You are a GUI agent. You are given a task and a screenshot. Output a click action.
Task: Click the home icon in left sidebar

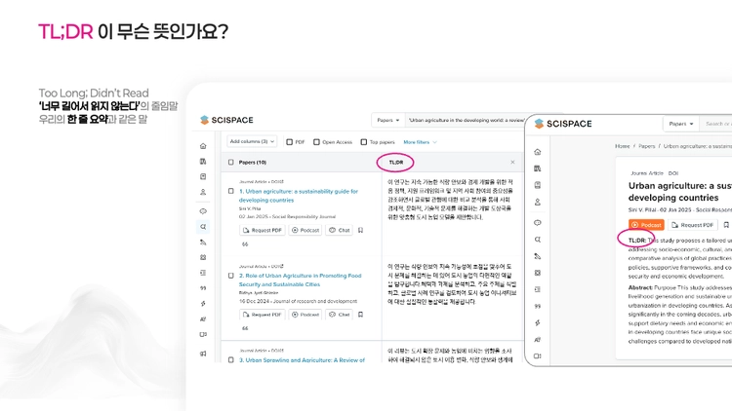point(203,146)
